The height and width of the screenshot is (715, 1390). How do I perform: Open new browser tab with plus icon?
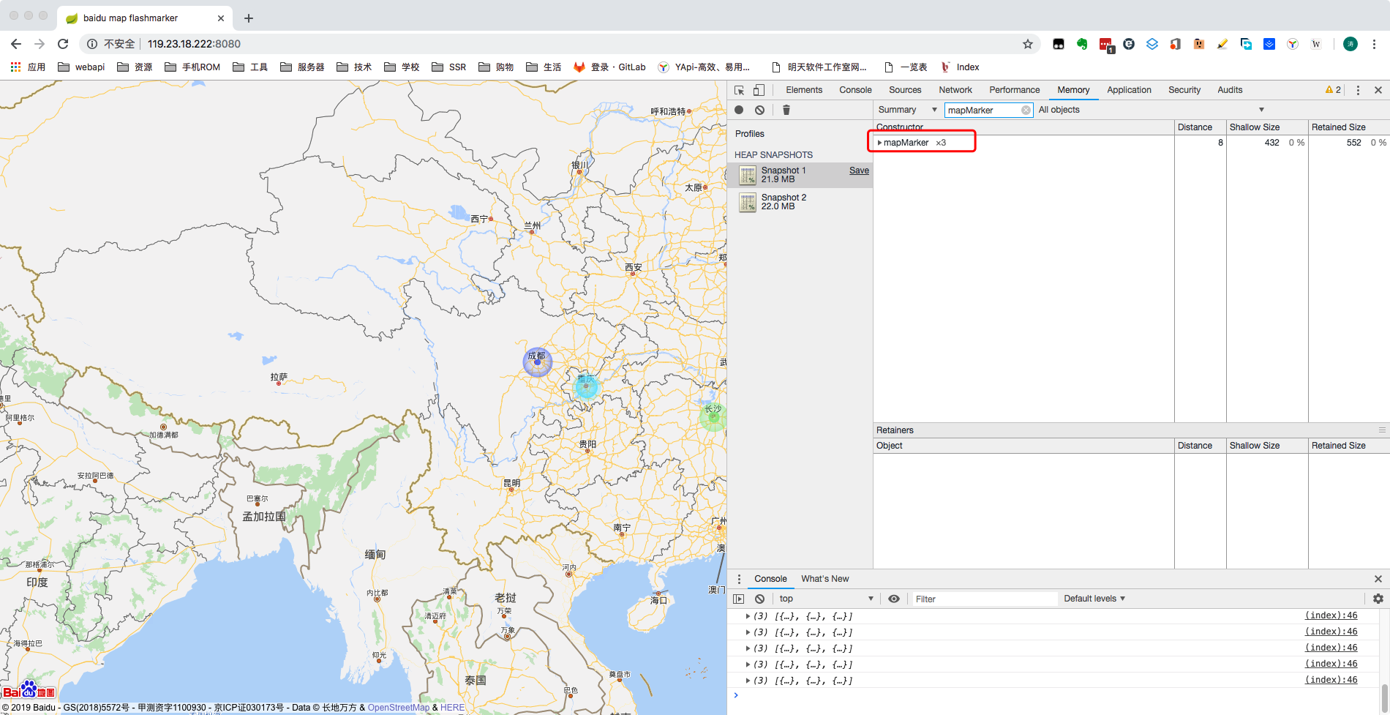249,18
